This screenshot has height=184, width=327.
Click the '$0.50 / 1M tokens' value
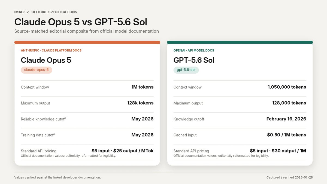click(x=287, y=135)
